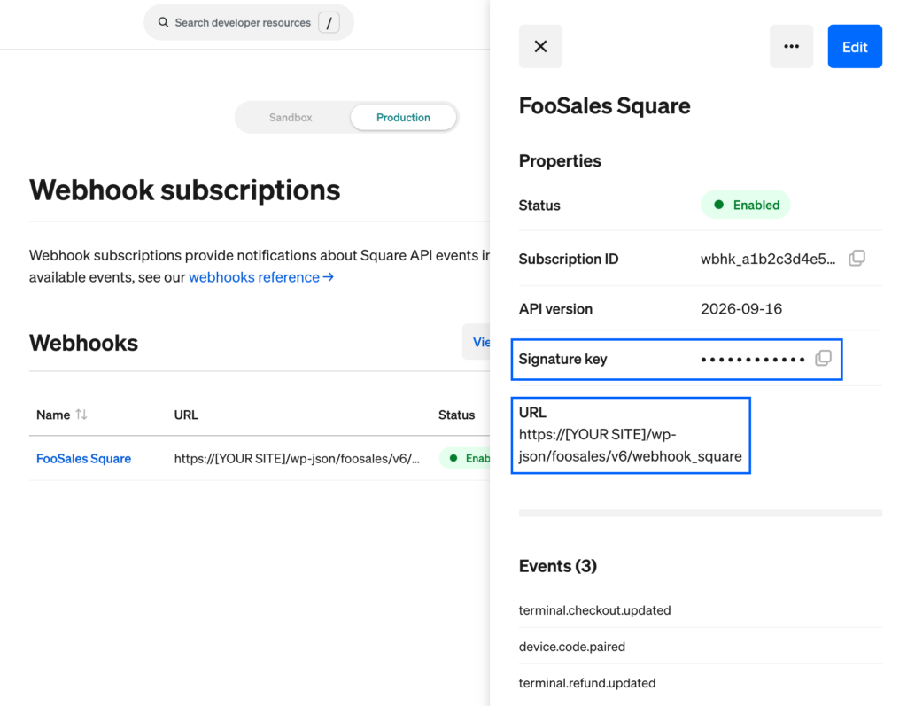Click the Name column header

click(x=53, y=415)
